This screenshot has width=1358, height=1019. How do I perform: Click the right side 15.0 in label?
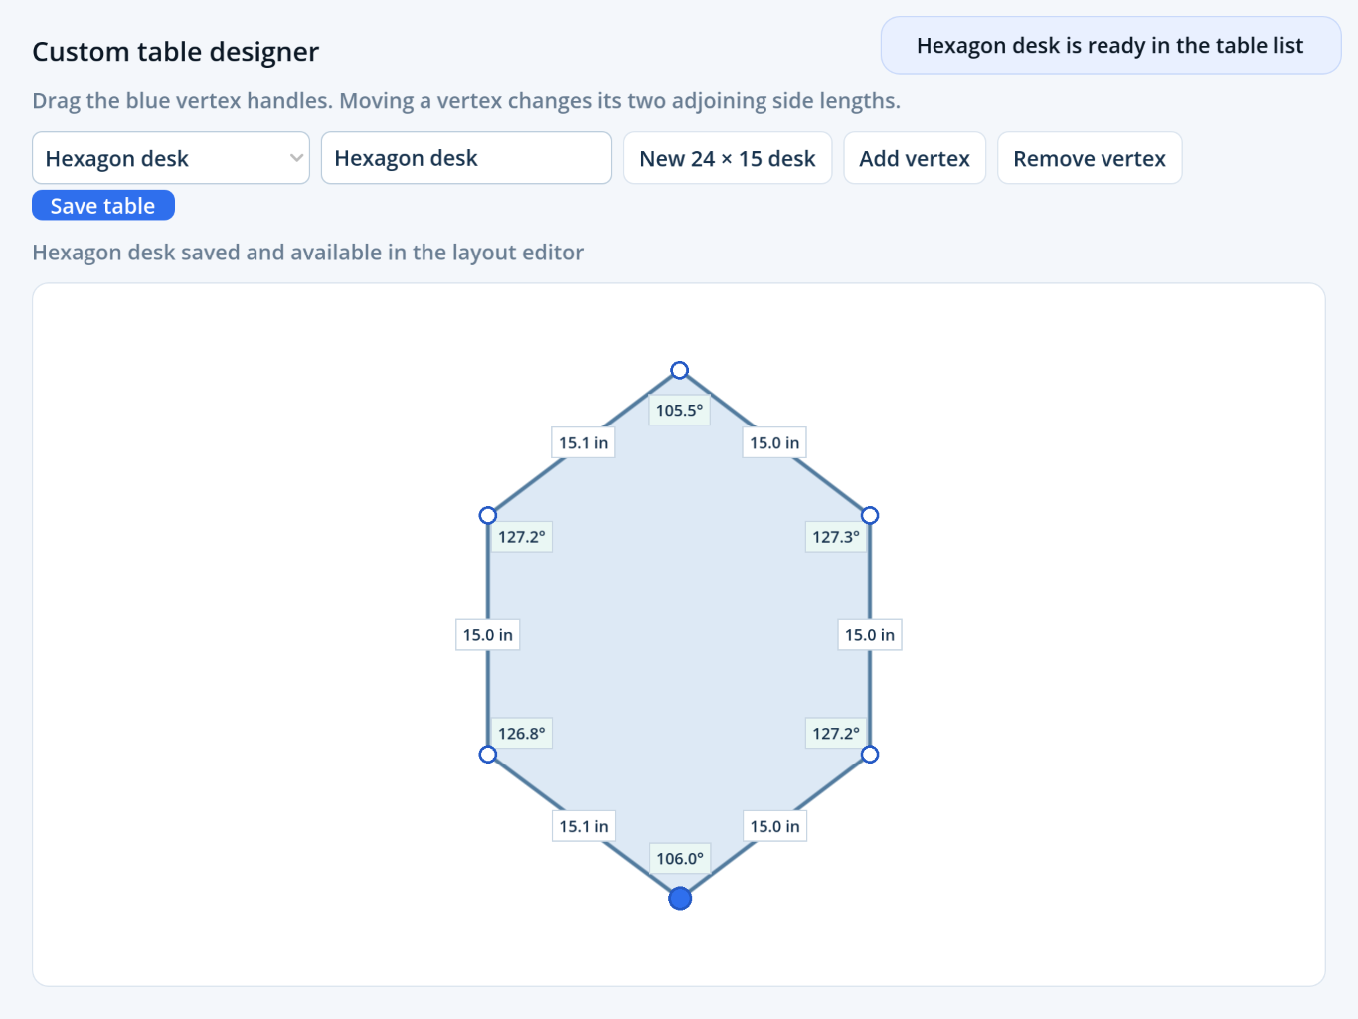pyautogui.click(x=870, y=635)
